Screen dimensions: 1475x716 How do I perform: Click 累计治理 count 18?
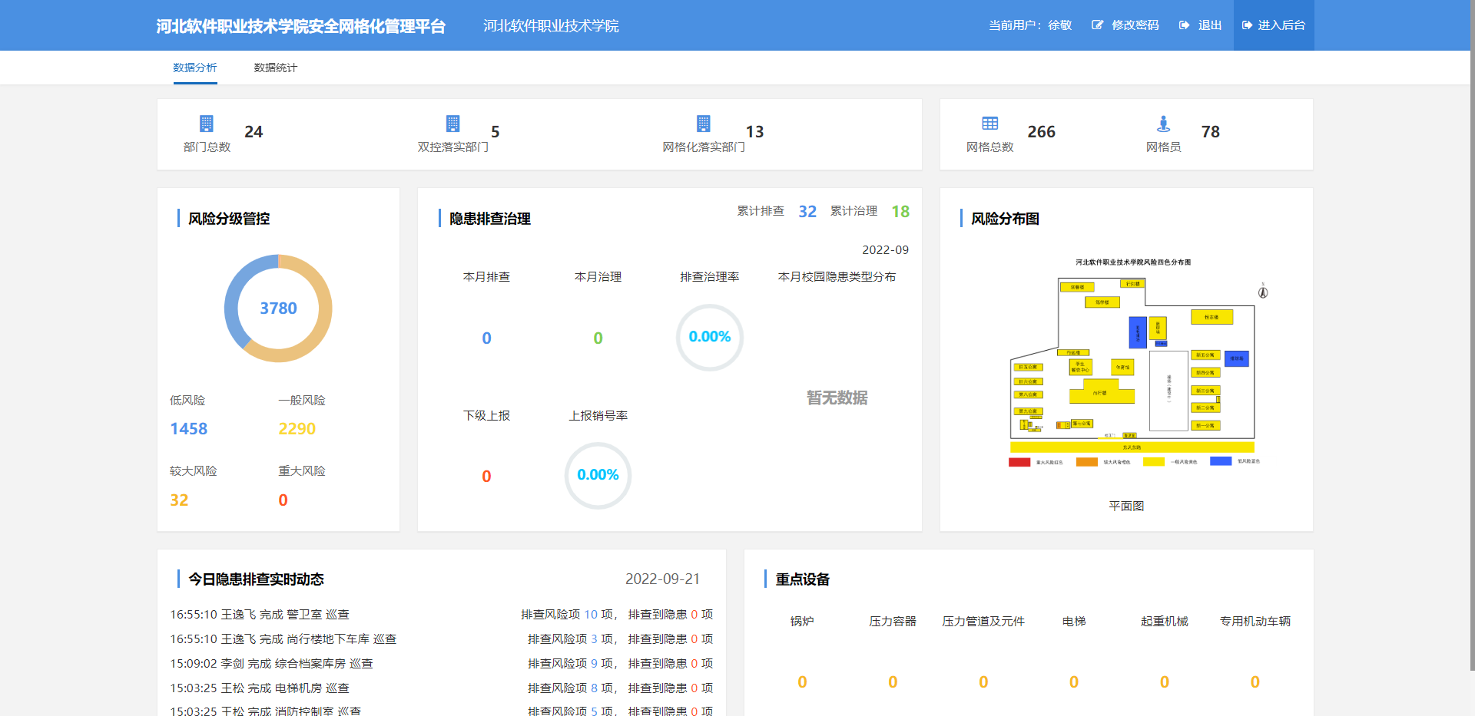click(900, 212)
